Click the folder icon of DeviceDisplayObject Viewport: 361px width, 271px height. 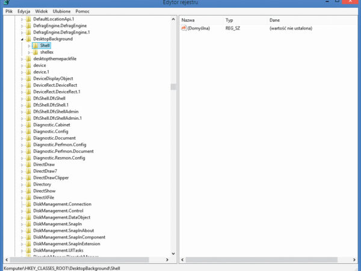coord(28,78)
